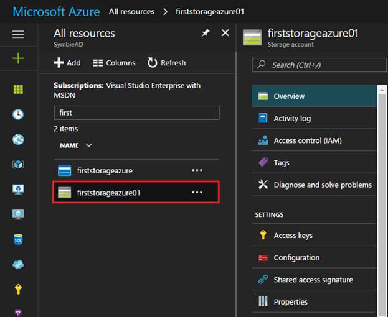Viewport: 388px width, 317px height.
Task: Open the cube Resource groups sidebar icon
Action: pyautogui.click(x=18, y=165)
